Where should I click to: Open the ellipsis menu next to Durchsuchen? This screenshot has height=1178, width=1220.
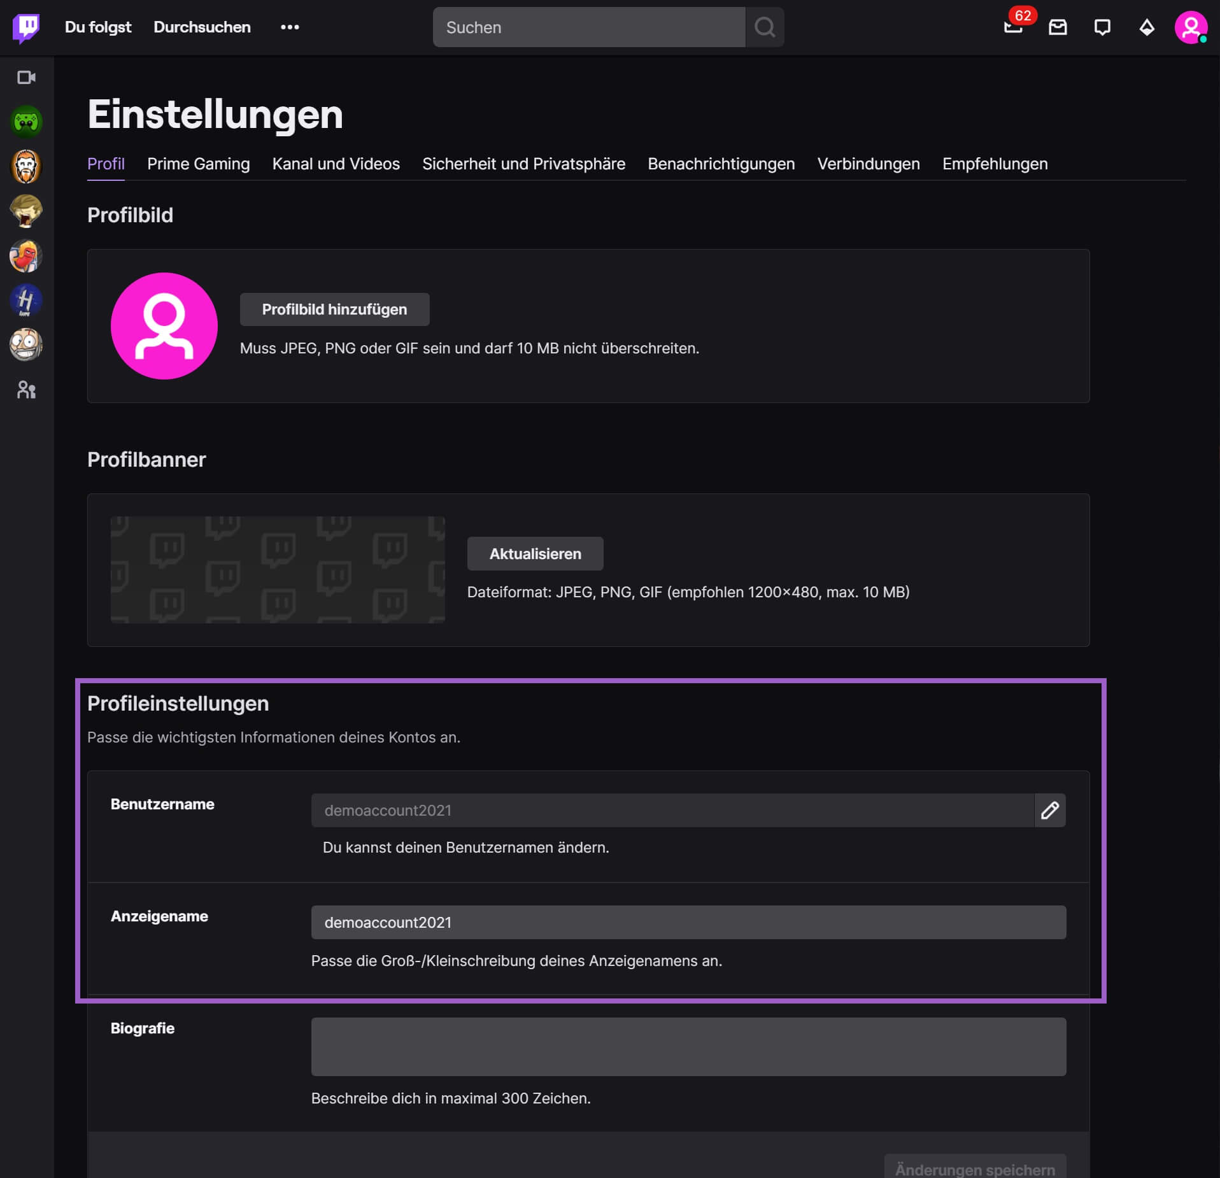290,27
